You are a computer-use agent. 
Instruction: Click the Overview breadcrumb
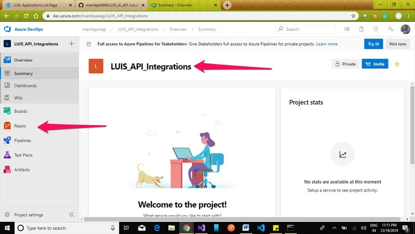click(x=178, y=29)
